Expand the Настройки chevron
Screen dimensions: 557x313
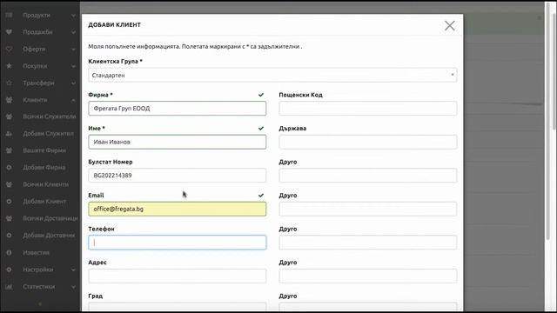coord(73,270)
